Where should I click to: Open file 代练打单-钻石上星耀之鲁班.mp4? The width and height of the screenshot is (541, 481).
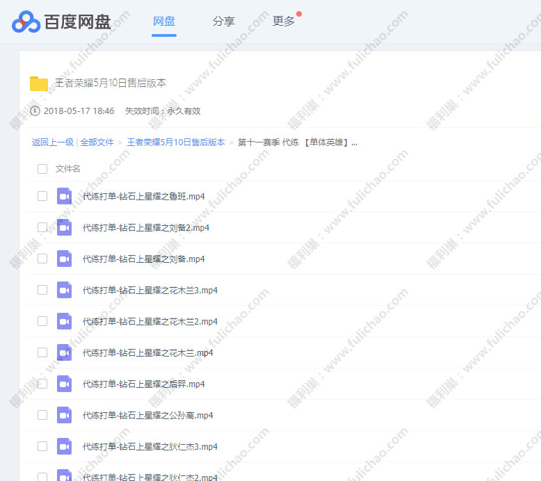[143, 197]
